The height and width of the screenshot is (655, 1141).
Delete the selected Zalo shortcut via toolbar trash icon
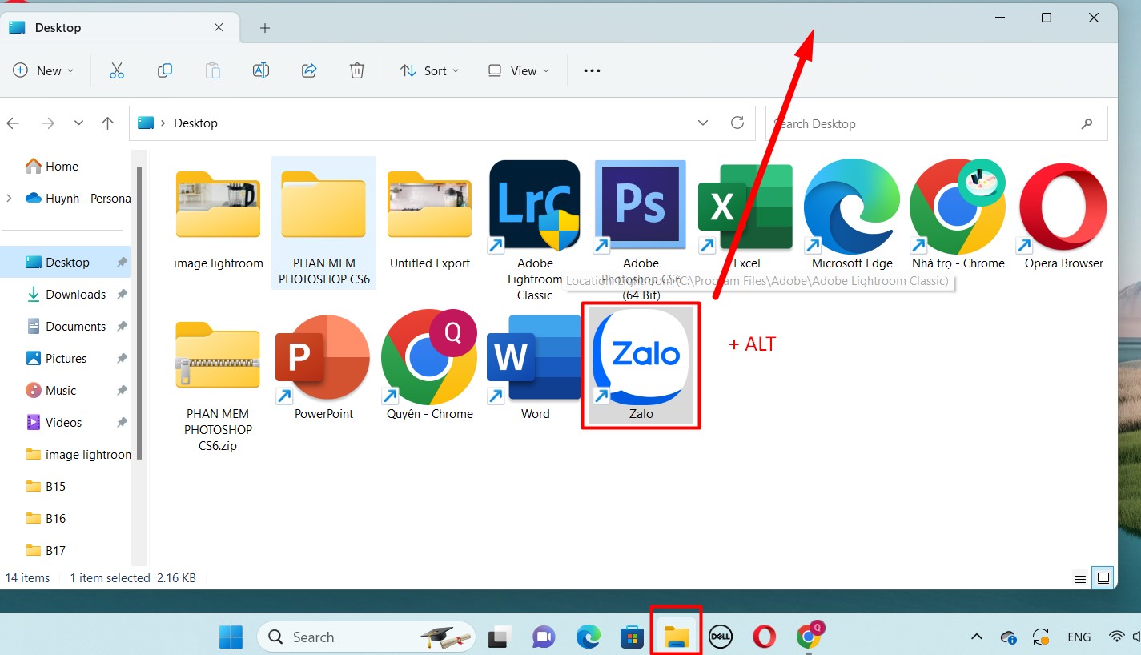357,70
